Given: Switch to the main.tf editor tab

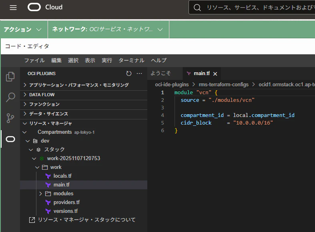Looking at the screenshot, I should pos(202,73).
